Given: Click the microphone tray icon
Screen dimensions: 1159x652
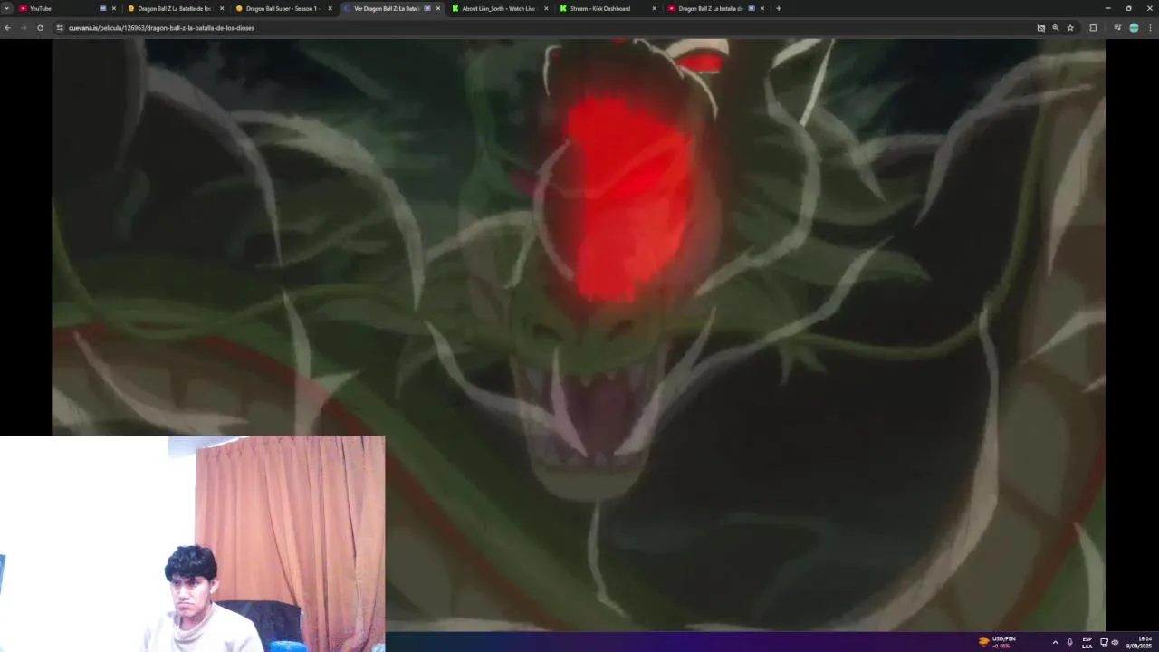Looking at the screenshot, I should [x=1070, y=642].
